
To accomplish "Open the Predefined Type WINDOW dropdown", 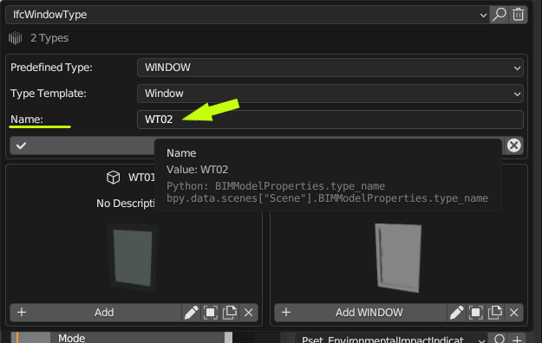I will click(330, 68).
